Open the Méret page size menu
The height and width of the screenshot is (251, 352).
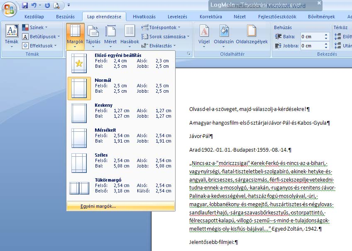coord(110,36)
